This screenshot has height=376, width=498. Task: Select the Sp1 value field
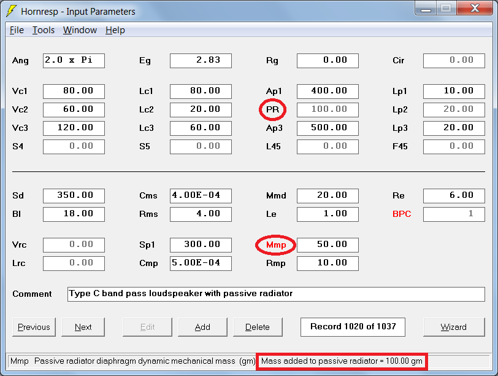[x=201, y=245]
